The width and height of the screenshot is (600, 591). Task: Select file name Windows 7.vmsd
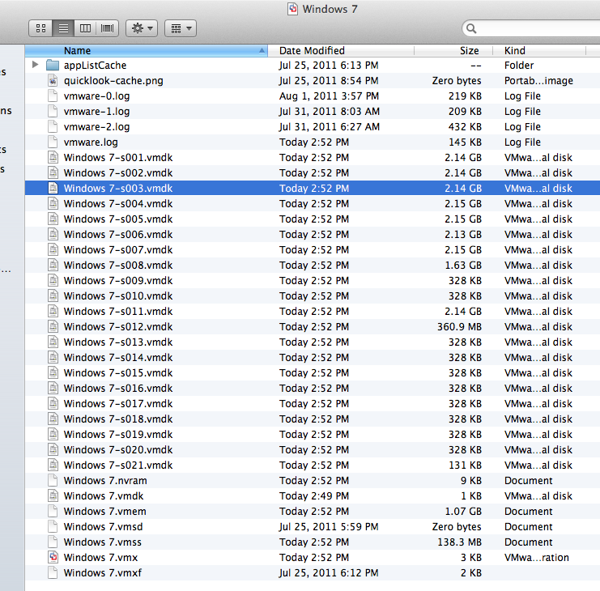coord(104,527)
